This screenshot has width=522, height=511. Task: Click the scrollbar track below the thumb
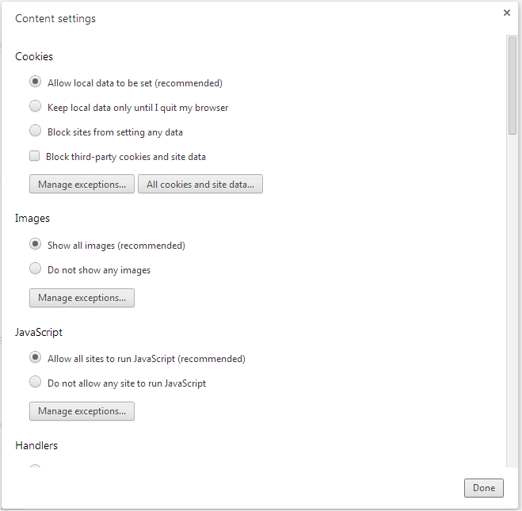click(512, 301)
